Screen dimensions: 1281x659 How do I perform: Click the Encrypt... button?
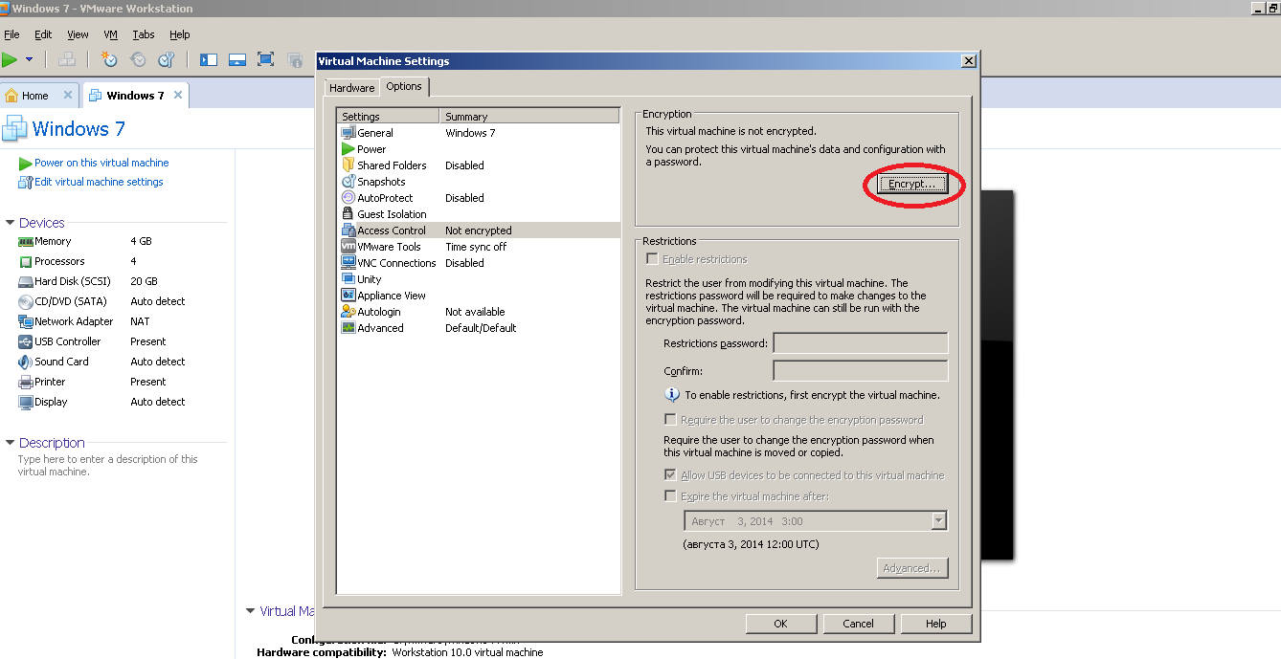[912, 185]
